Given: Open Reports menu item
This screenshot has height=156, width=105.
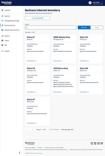Looking at the screenshot, I should pyautogui.click(x=7, y=36).
